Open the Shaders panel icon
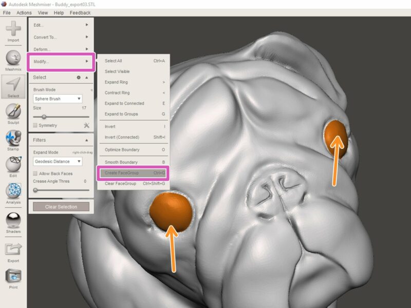The height and width of the screenshot is (308, 411). tap(13, 220)
